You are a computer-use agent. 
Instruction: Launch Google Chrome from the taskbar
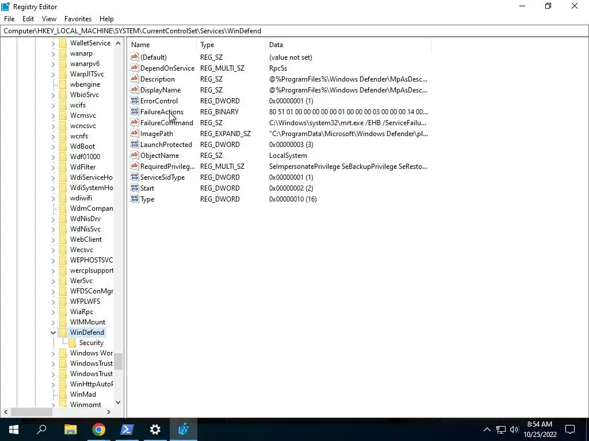(x=98, y=430)
